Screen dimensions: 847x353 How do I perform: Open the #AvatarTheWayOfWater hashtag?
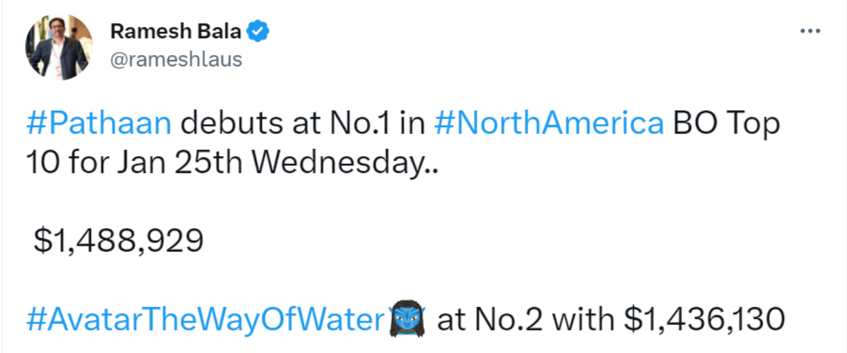205,320
